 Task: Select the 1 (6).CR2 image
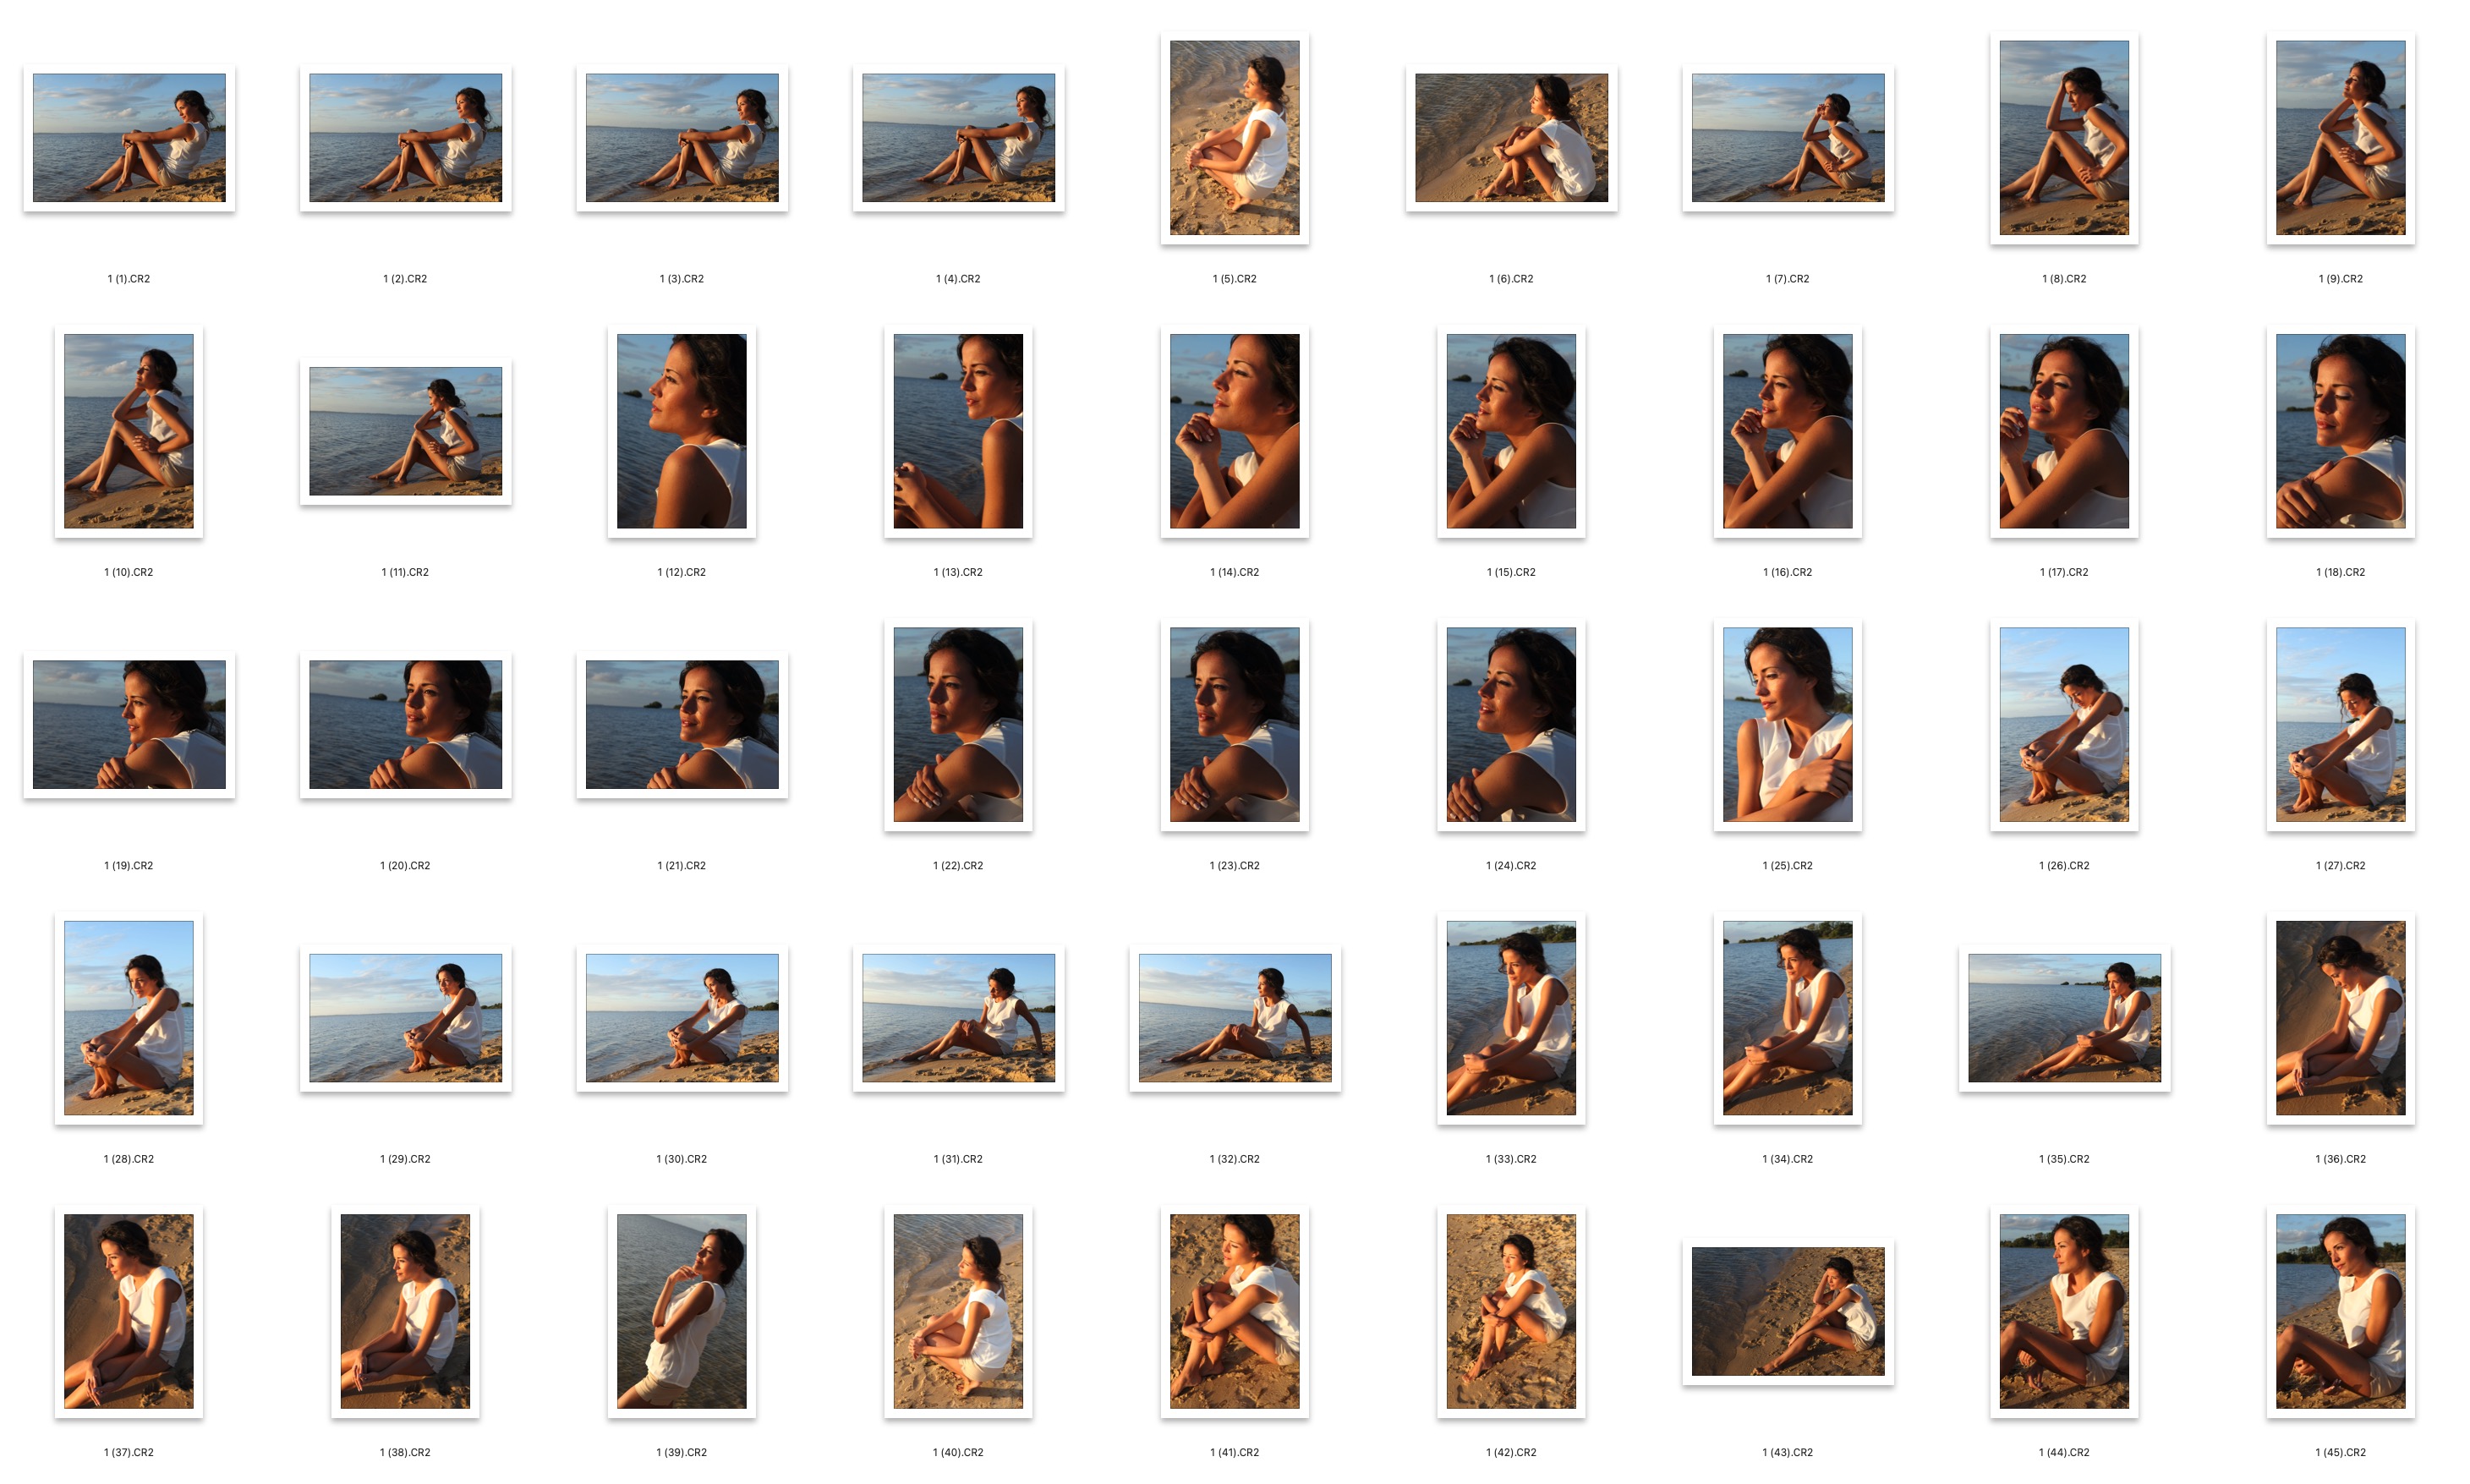click(x=1511, y=138)
